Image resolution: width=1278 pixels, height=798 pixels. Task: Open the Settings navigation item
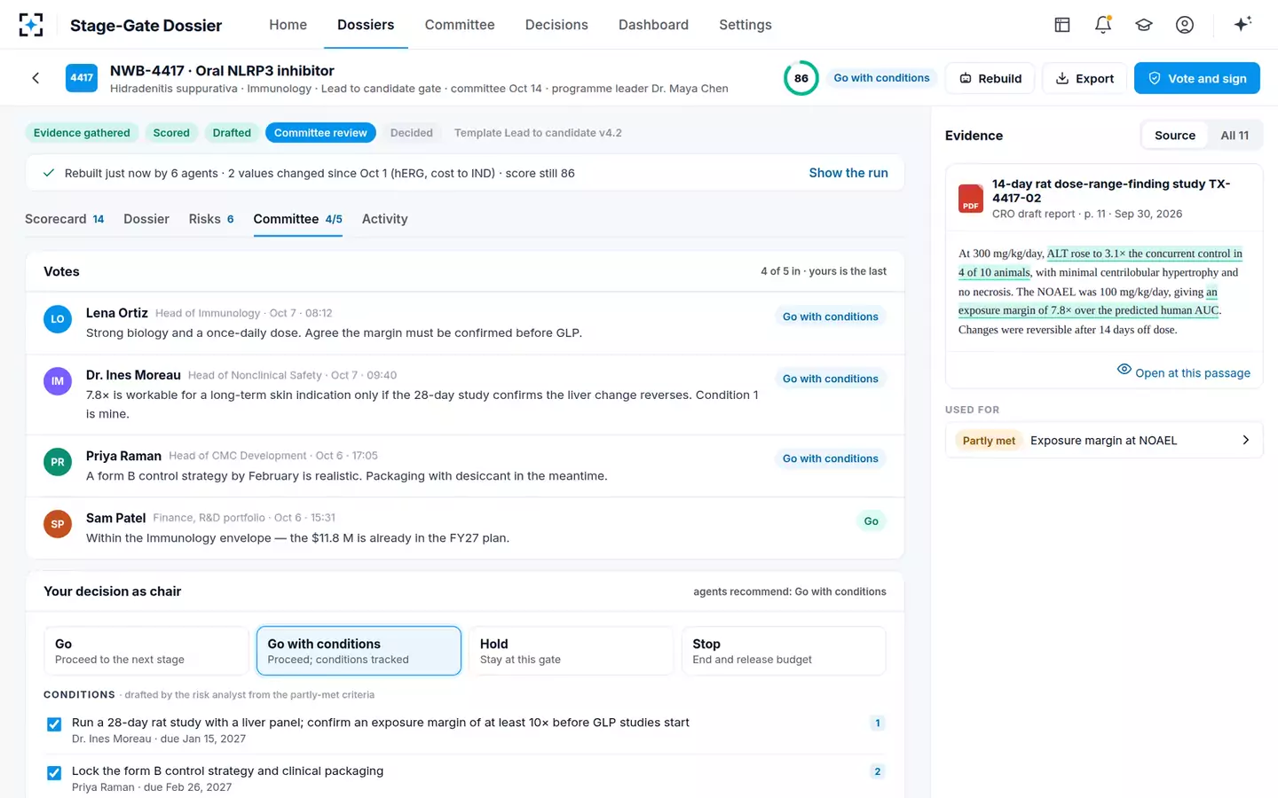point(745,25)
